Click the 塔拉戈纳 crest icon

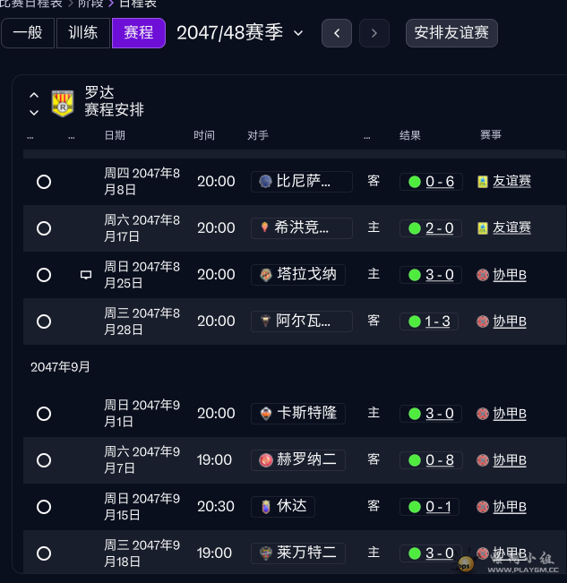266,275
